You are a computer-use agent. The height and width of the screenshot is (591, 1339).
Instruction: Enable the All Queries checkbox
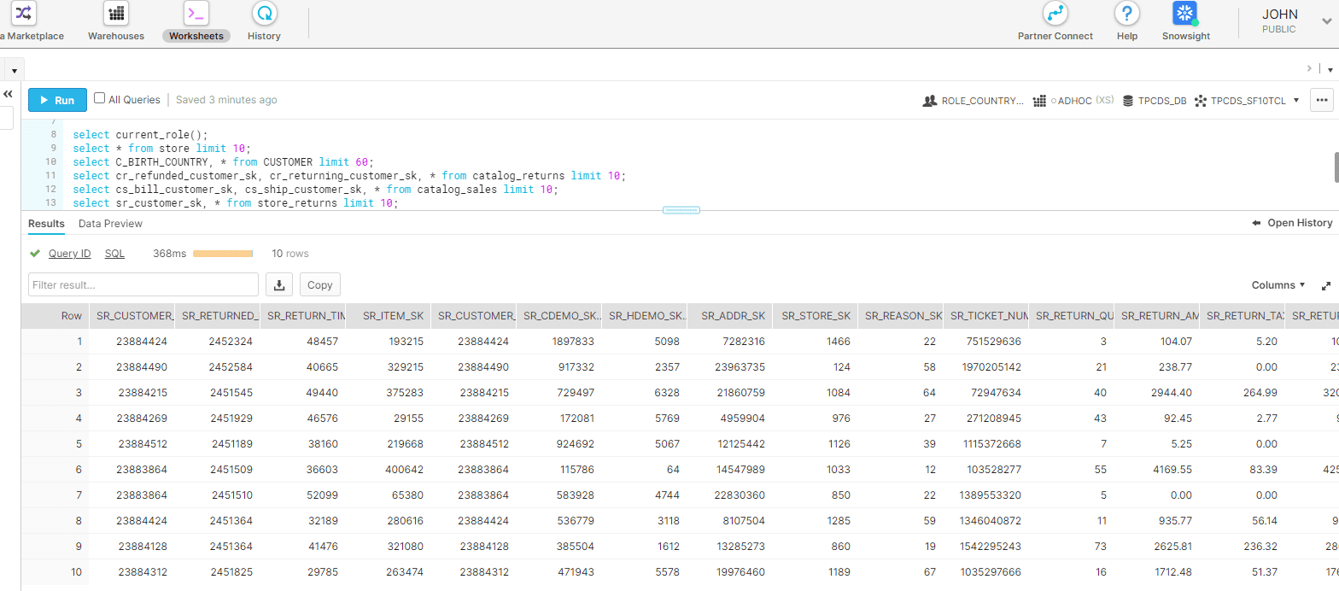point(100,99)
